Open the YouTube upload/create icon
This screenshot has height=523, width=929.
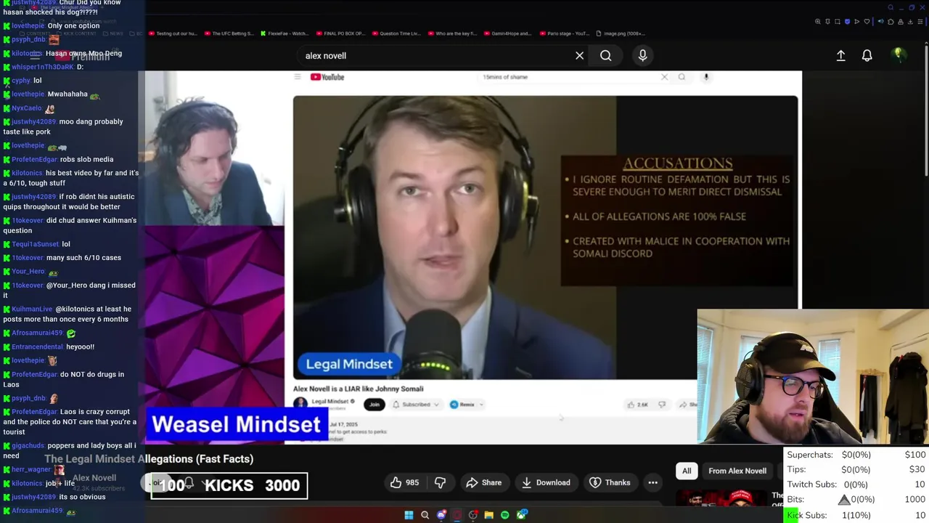coord(840,55)
